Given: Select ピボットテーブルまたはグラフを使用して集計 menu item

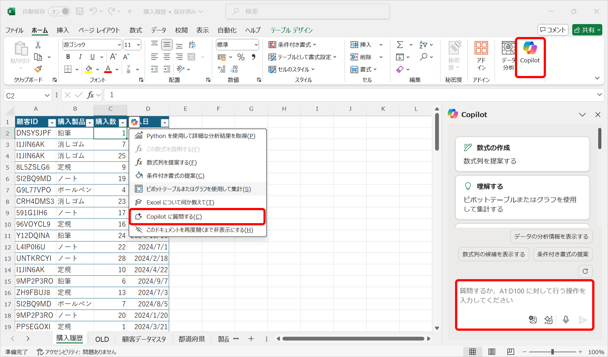Looking at the screenshot, I should pyautogui.click(x=198, y=189).
